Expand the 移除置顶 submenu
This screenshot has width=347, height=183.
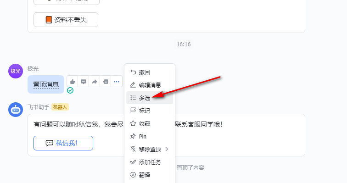pyautogui.click(x=150, y=149)
